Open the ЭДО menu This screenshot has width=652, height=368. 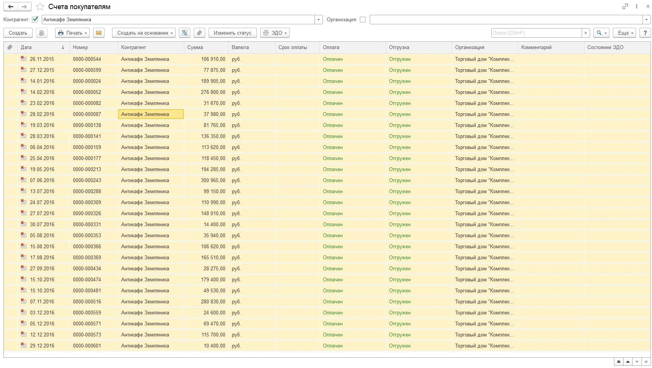click(275, 33)
